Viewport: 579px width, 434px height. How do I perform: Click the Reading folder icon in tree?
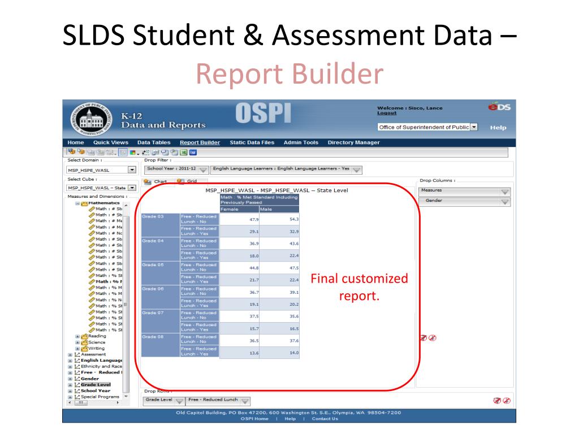84,336
